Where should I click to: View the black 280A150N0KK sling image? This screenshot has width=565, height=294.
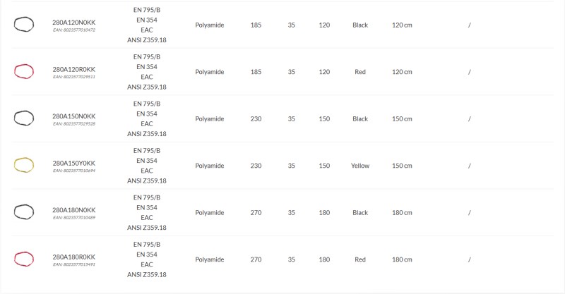(x=24, y=118)
